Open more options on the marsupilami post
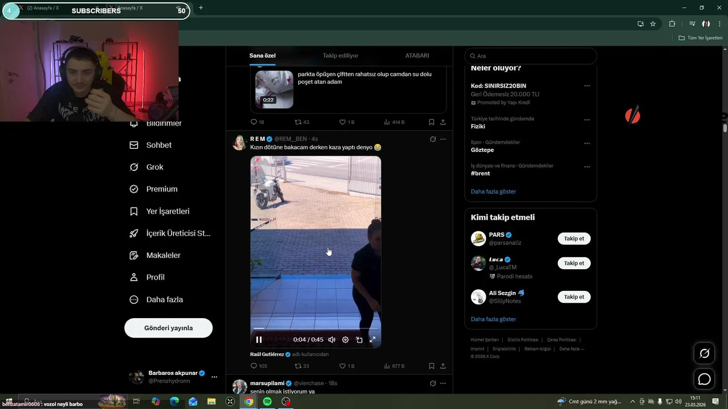Screen dimensions: 728x409 coord(443,383)
